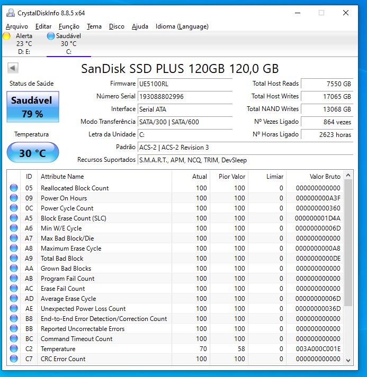Select the 'Temperature' attribute name in the table
This screenshot has width=367, height=377.
click(x=58, y=349)
